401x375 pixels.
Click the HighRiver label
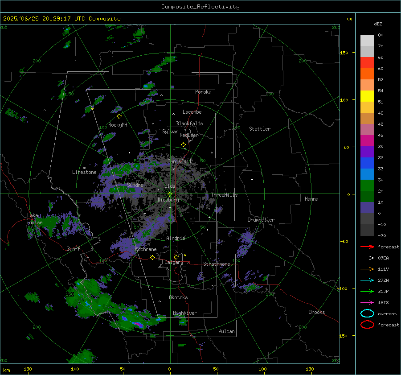[x=185, y=313]
